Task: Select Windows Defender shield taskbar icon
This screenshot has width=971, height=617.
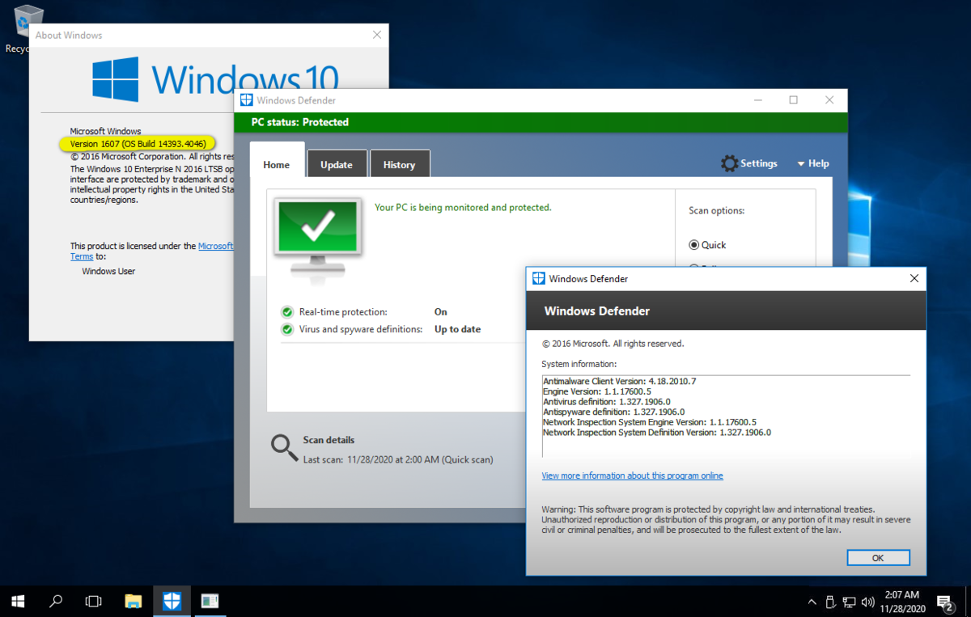Action: (x=172, y=601)
